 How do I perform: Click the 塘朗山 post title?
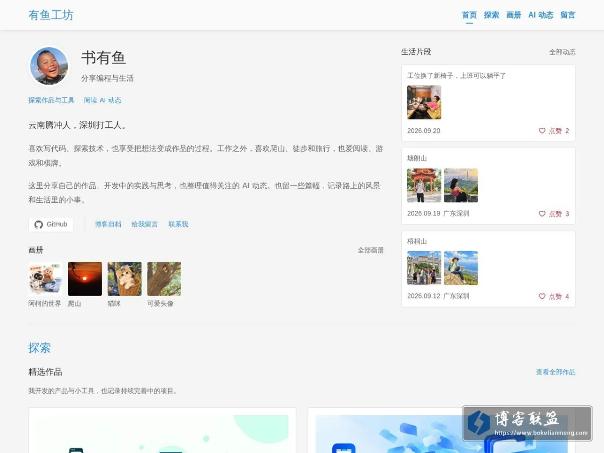pos(417,159)
